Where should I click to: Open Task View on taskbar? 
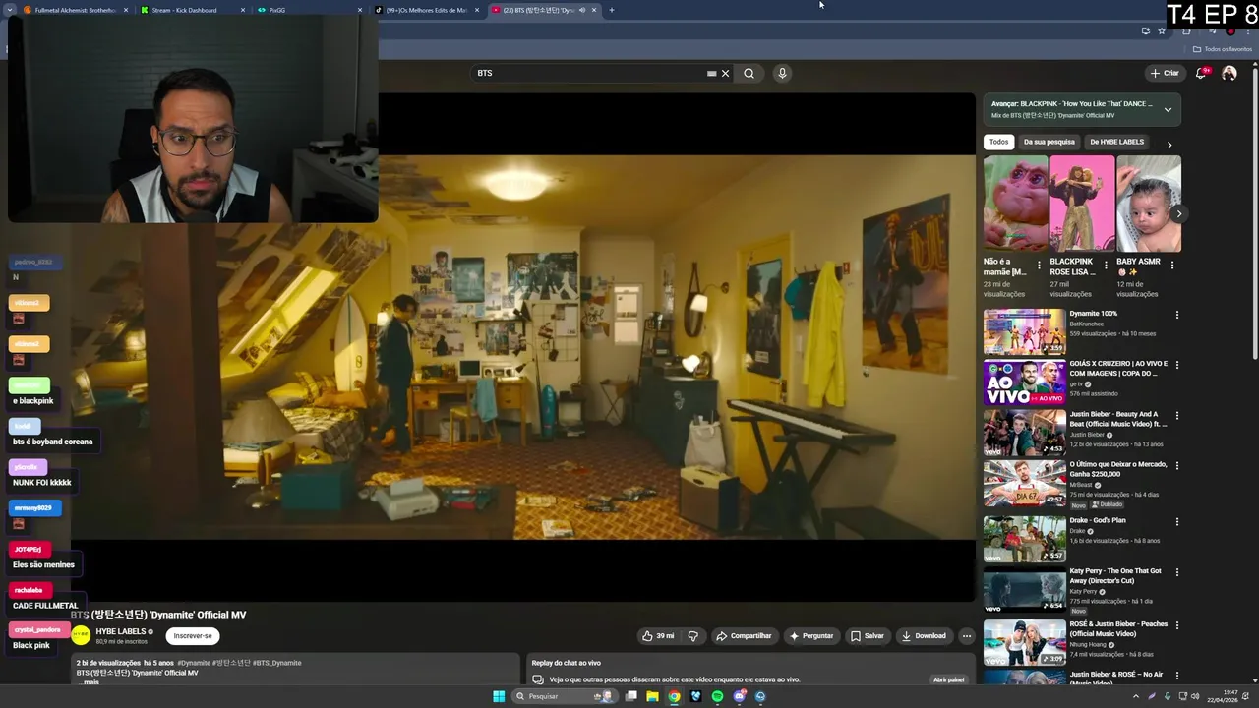[x=630, y=696]
